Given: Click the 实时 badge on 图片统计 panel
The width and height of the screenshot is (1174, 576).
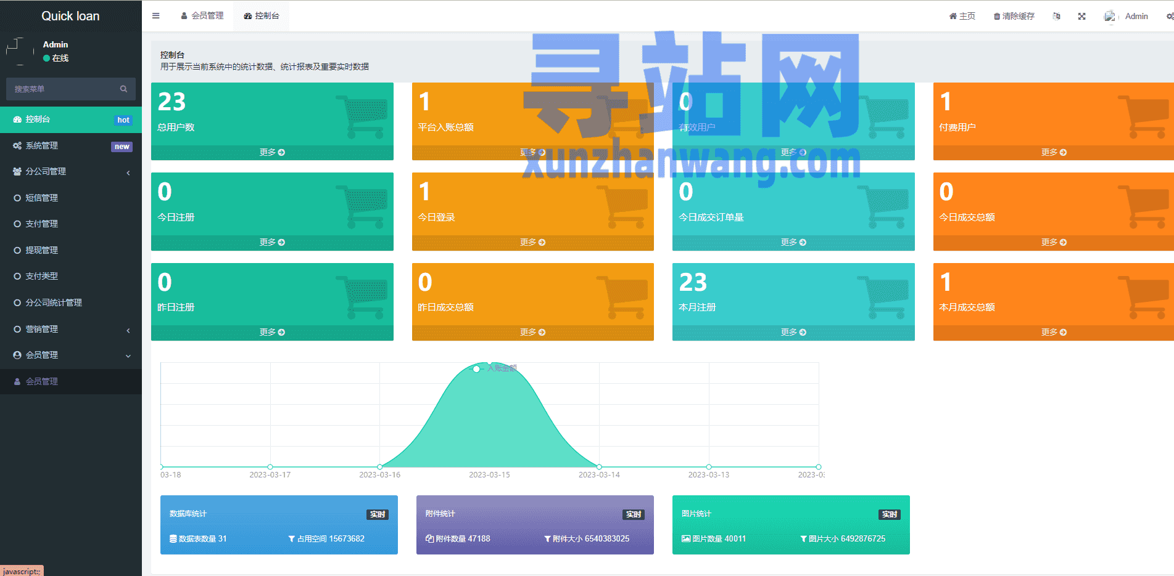Looking at the screenshot, I should click(890, 514).
